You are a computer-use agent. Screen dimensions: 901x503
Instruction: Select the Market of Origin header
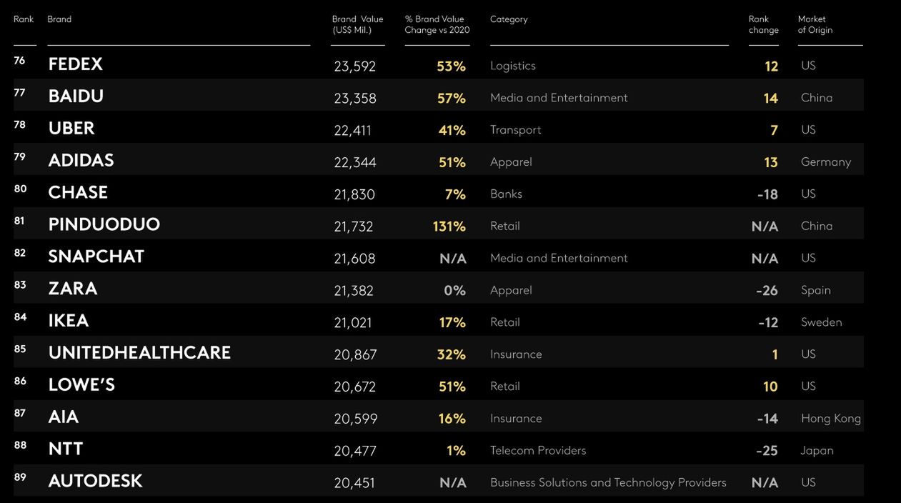pyautogui.click(x=815, y=24)
